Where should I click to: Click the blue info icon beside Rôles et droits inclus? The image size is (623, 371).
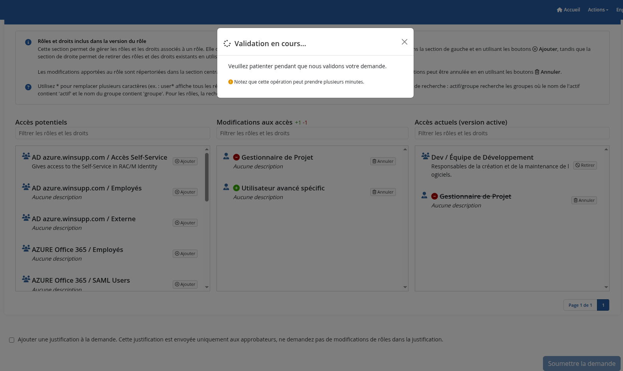point(28,42)
